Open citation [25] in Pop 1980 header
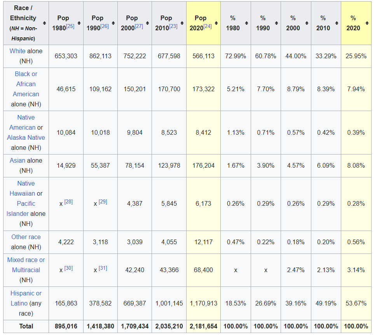The image size is (377, 335). (70, 26)
